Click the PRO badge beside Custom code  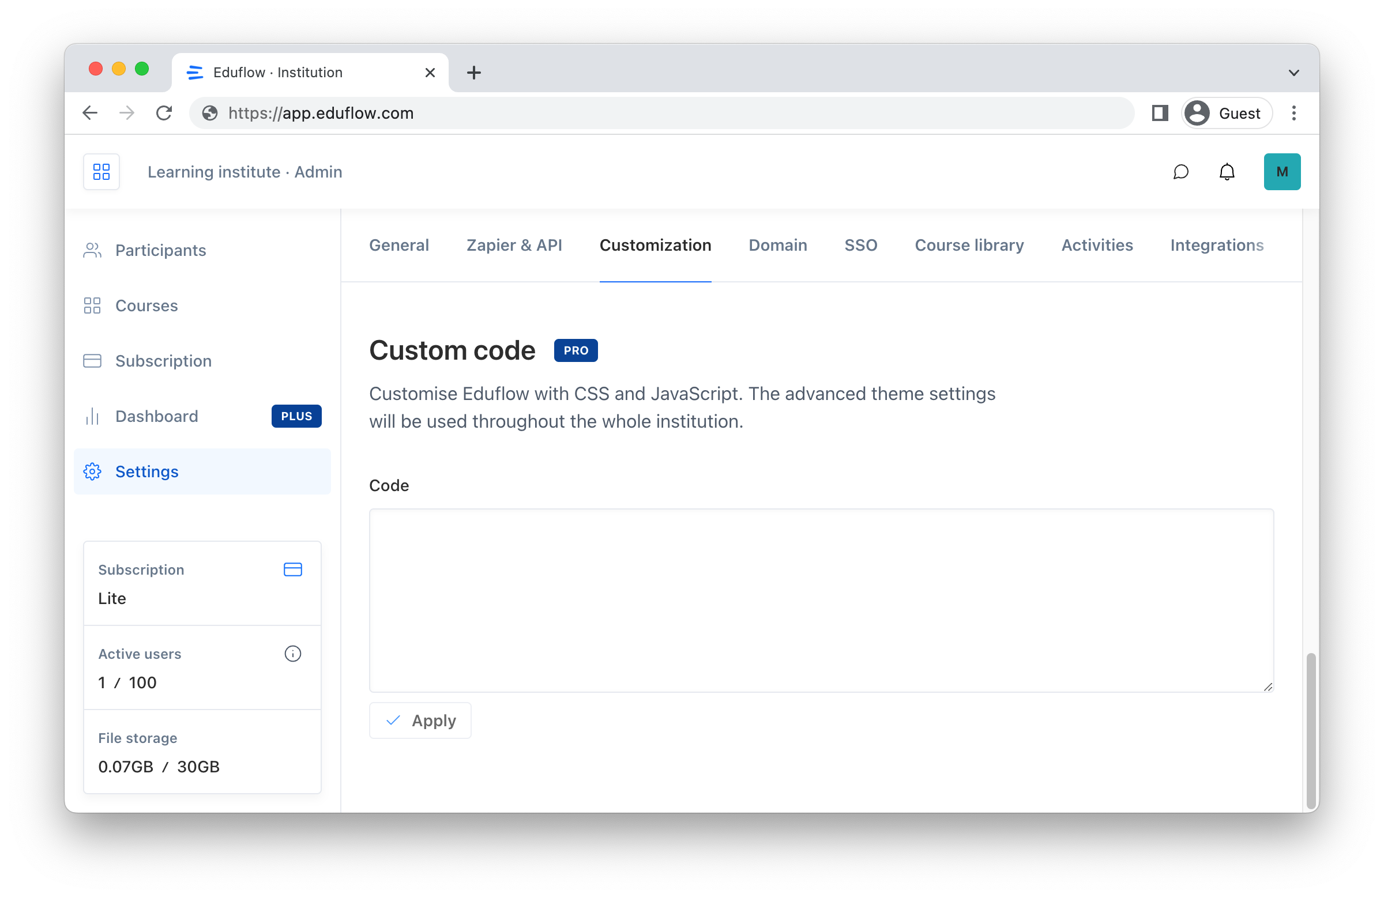pyautogui.click(x=576, y=350)
